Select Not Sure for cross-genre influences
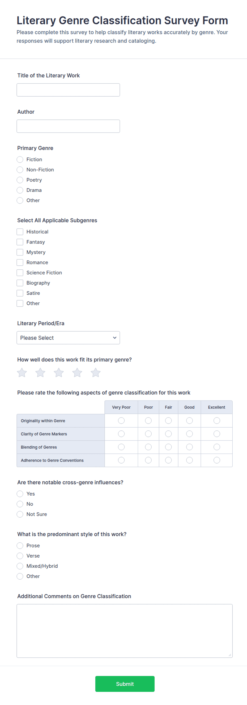247x705 pixels. (x=20, y=514)
